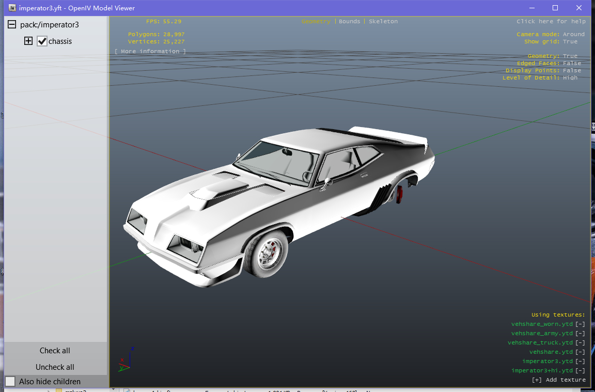Click Add texture at the bottom right
Image resolution: width=595 pixels, height=392 pixels.
559,380
